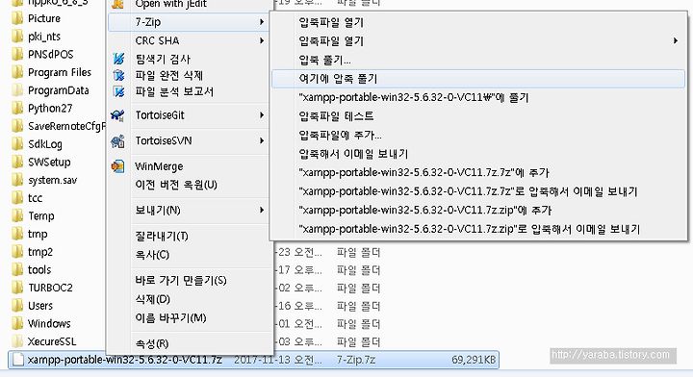Click the ProgramData folder icon
Image resolution: width=693 pixels, height=377 pixels.
tap(17, 90)
